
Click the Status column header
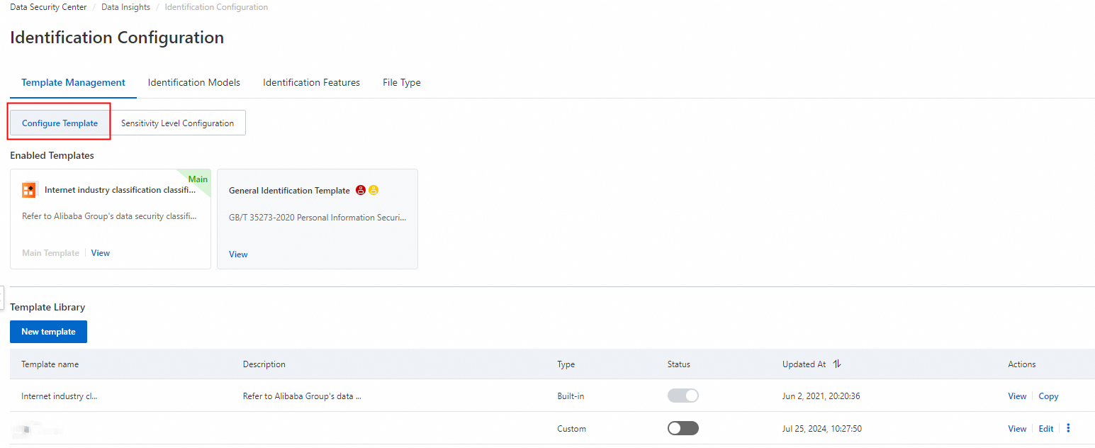[x=679, y=364]
